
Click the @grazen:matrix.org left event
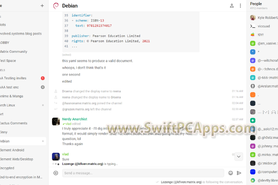click(87, 109)
